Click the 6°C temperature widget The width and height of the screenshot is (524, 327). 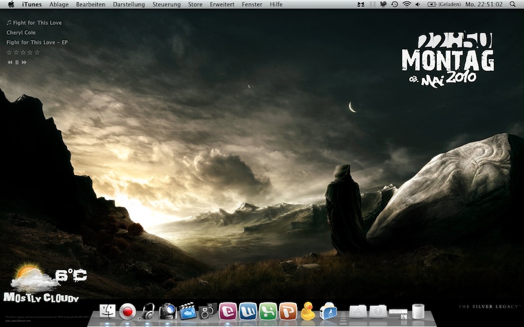point(71,275)
